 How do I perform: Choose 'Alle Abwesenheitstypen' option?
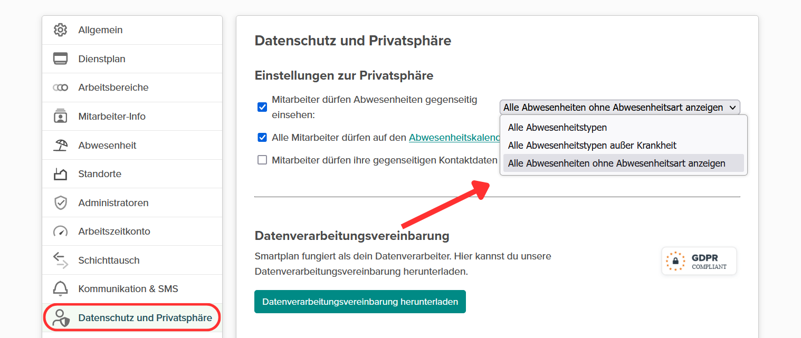click(x=557, y=128)
